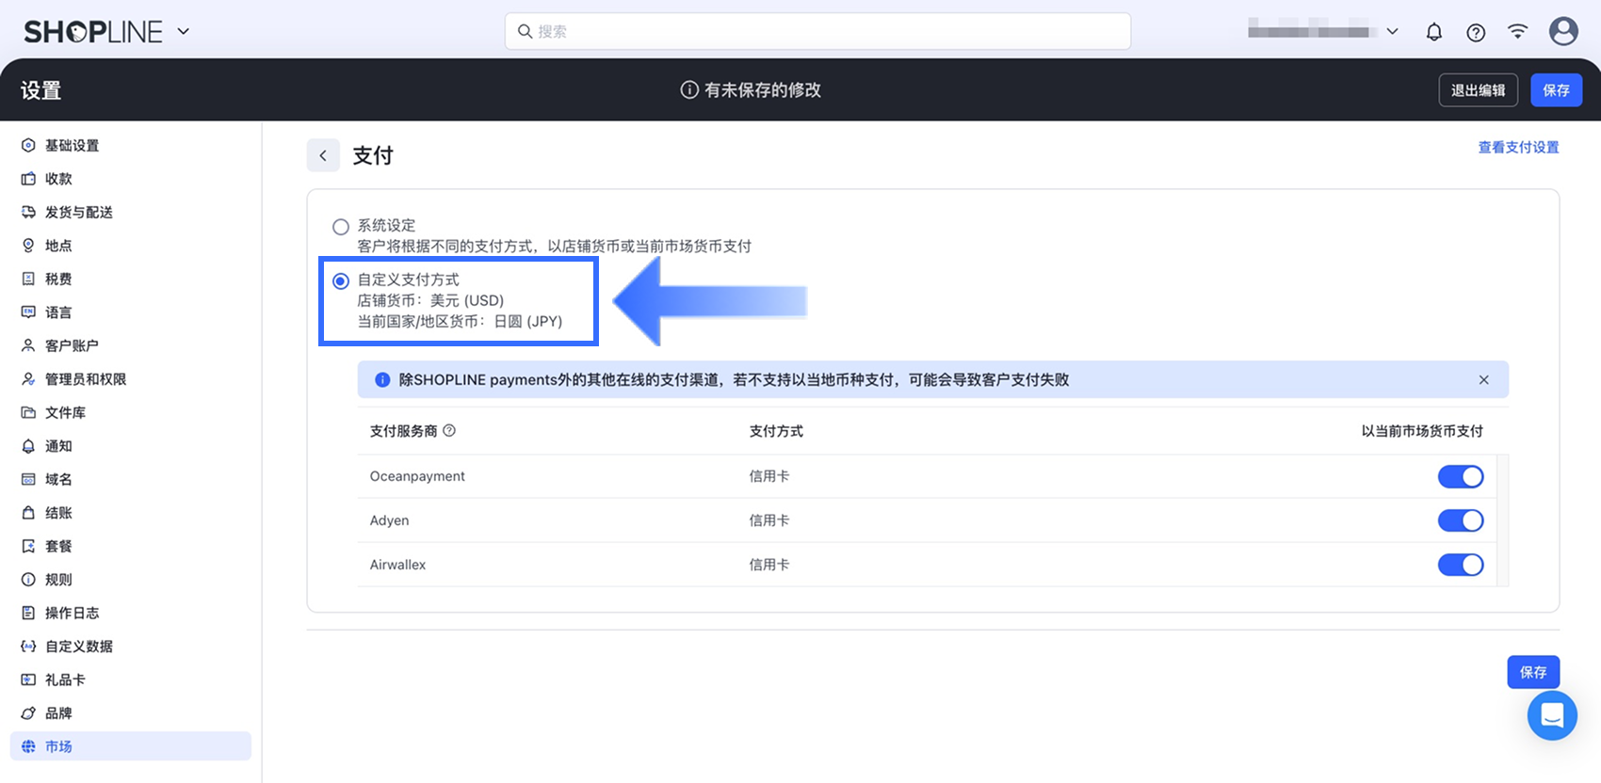Toggle Adyen market currency switch
This screenshot has width=1601, height=783.
coord(1461,520)
